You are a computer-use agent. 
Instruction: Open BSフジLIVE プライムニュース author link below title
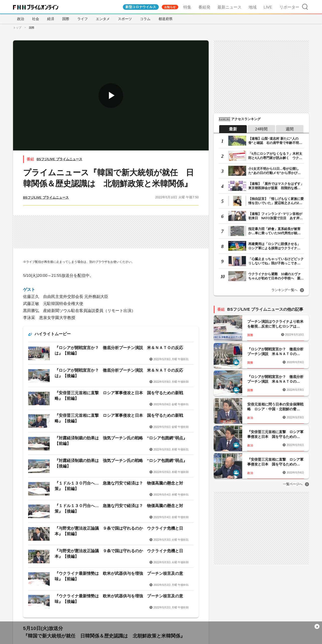(x=46, y=198)
